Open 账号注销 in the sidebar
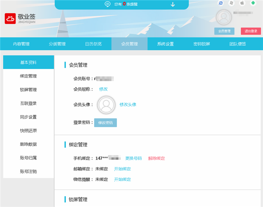263x207 pixels. click(29, 171)
